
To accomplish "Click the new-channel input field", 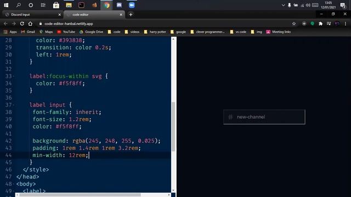I will [x=264, y=117].
